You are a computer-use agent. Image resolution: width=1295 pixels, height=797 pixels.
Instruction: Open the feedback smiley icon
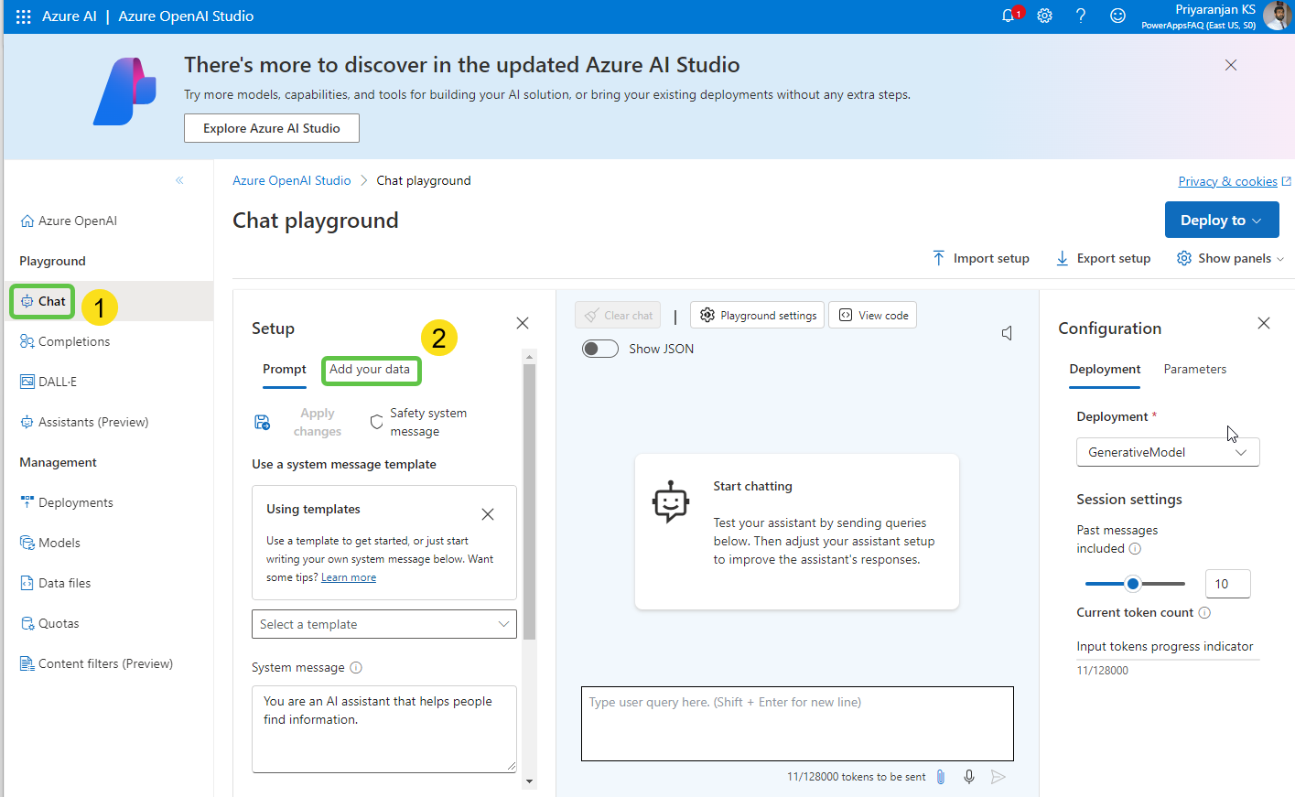tap(1117, 16)
